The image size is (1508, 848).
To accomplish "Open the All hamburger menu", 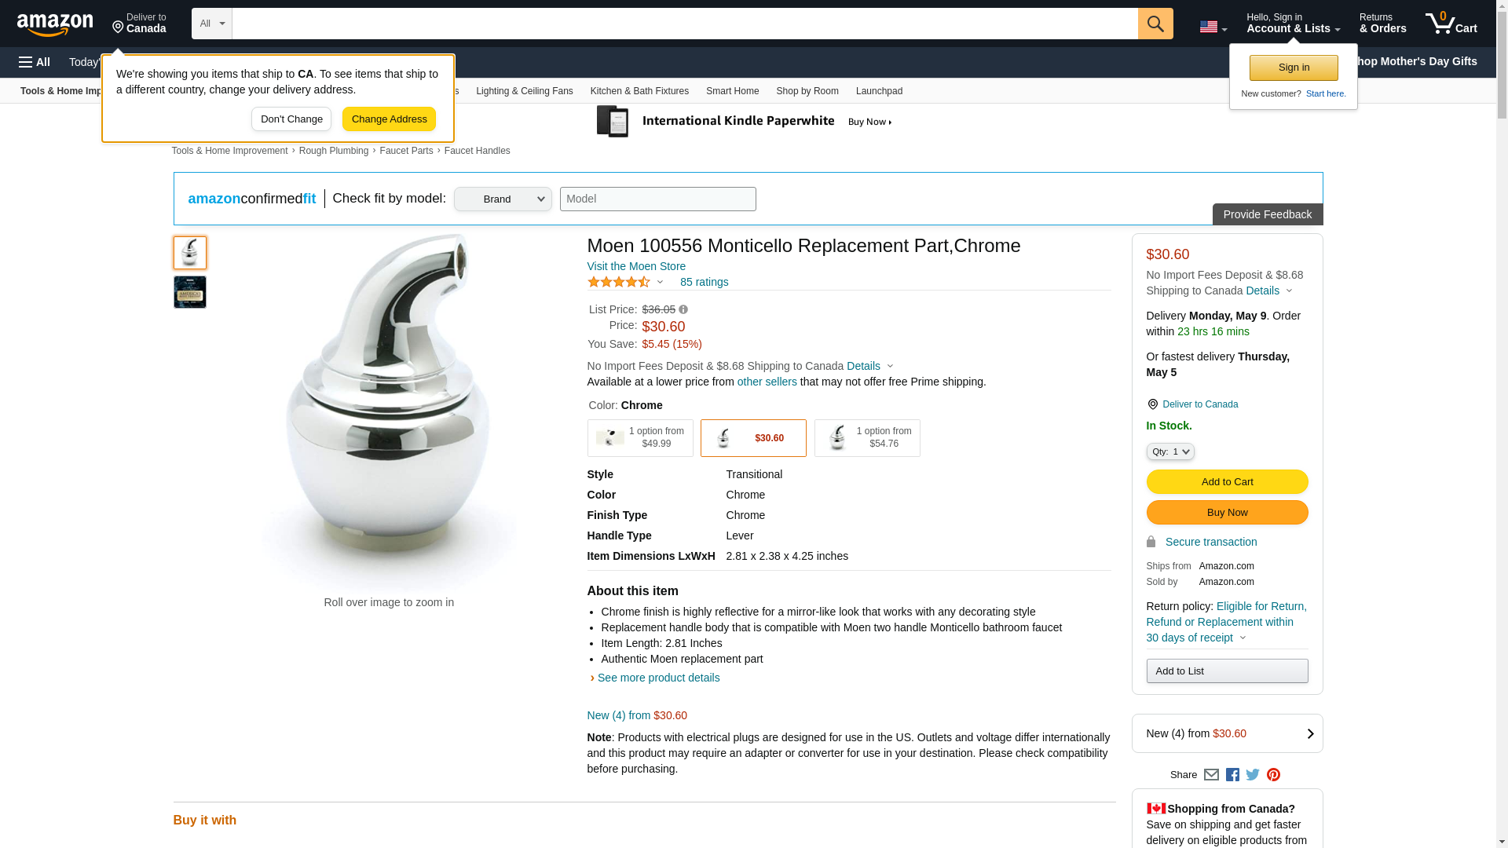I will pyautogui.click(x=35, y=62).
